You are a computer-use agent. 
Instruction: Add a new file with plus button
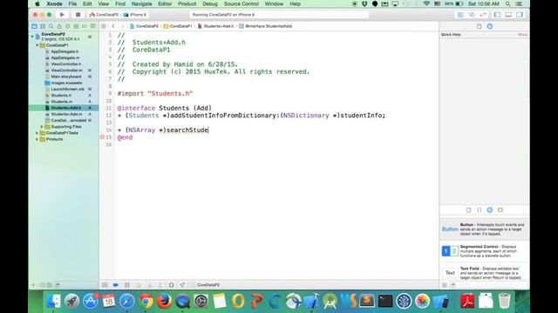point(33,285)
